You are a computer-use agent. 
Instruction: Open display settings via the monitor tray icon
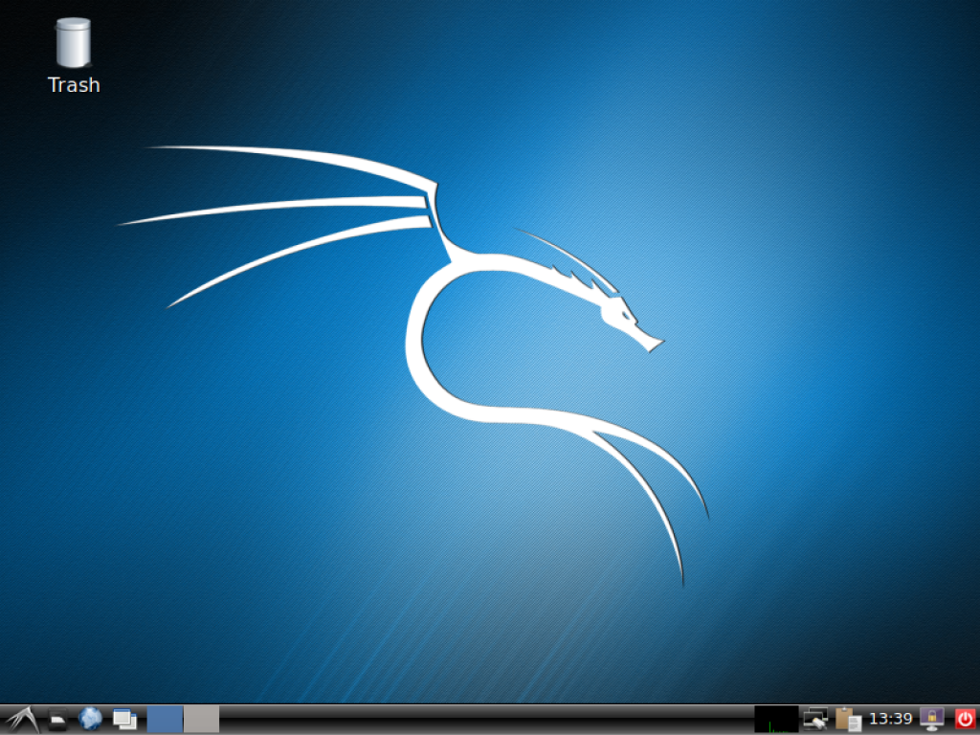coord(815,719)
